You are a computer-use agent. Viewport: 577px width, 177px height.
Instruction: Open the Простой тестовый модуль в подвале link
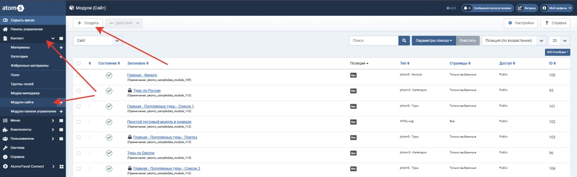click(x=159, y=122)
